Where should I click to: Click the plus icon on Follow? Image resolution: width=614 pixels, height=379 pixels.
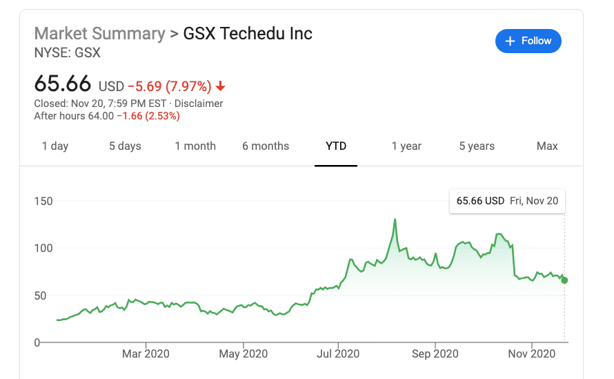click(511, 41)
